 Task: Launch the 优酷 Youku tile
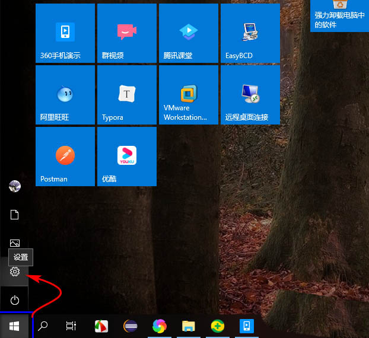tap(127, 157)
